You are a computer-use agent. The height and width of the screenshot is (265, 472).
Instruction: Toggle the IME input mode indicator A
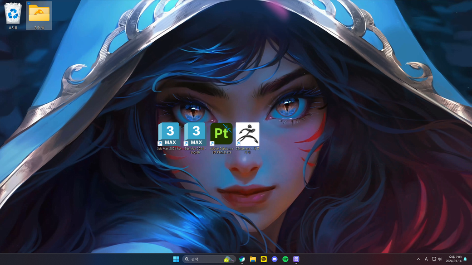426,259
